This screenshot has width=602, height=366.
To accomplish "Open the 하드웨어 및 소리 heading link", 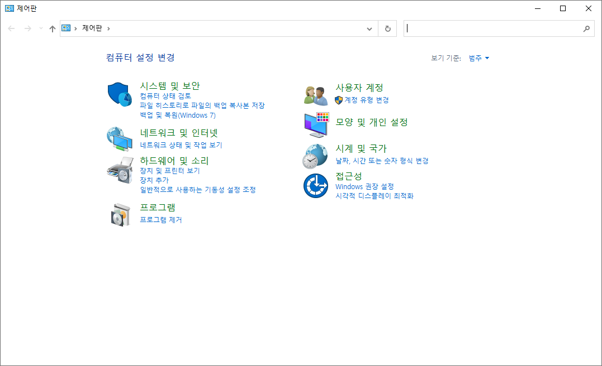I will coord(174,161).
